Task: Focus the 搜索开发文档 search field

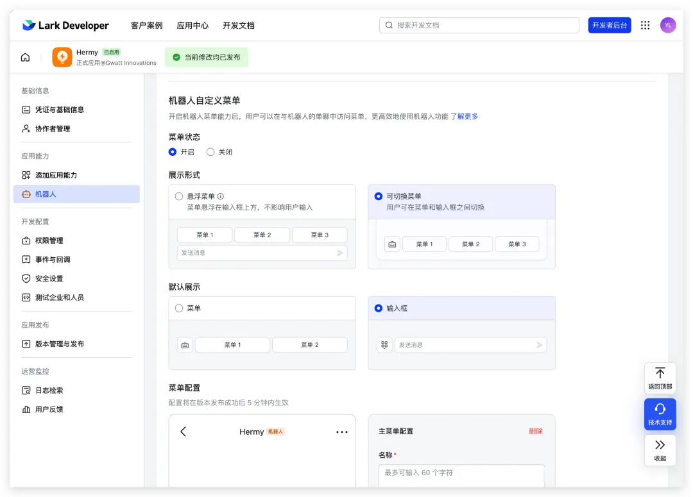Action: click(479, 25)
